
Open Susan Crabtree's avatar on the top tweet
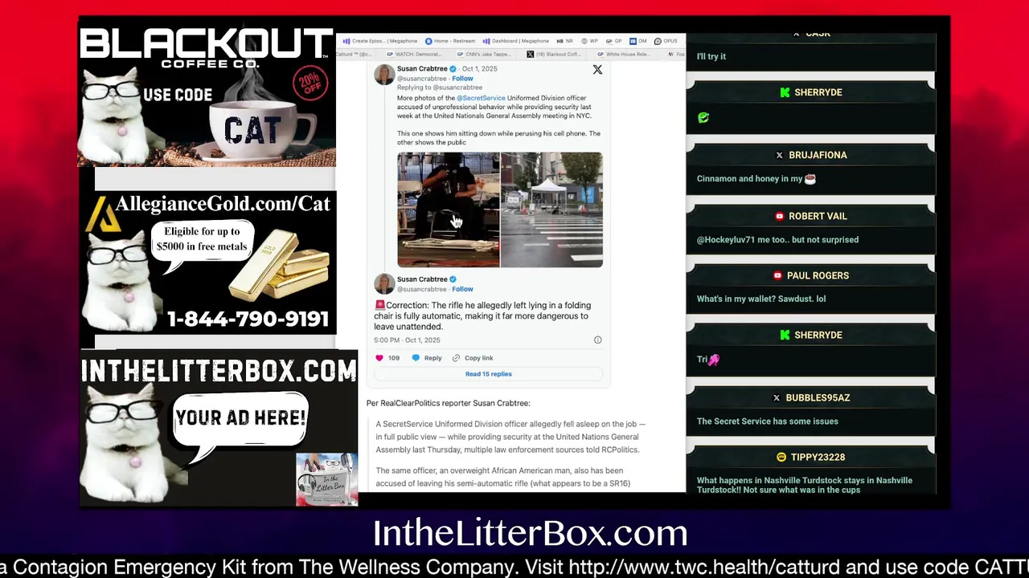[384, 74]
